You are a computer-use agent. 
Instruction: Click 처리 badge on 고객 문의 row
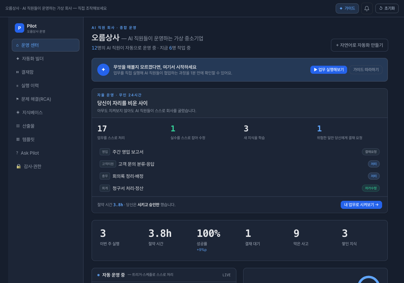coord(374,164)
